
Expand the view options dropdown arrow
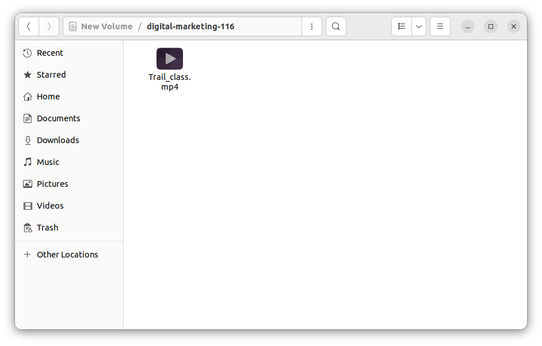[419, 26]
